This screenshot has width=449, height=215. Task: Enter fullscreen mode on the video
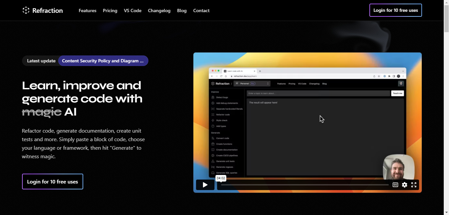tap(414, 185)
